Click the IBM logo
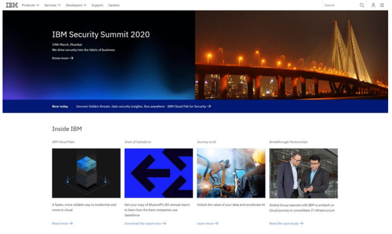Image resolution: width=392 pixels, height=234 pixels. tap(12, 5)
